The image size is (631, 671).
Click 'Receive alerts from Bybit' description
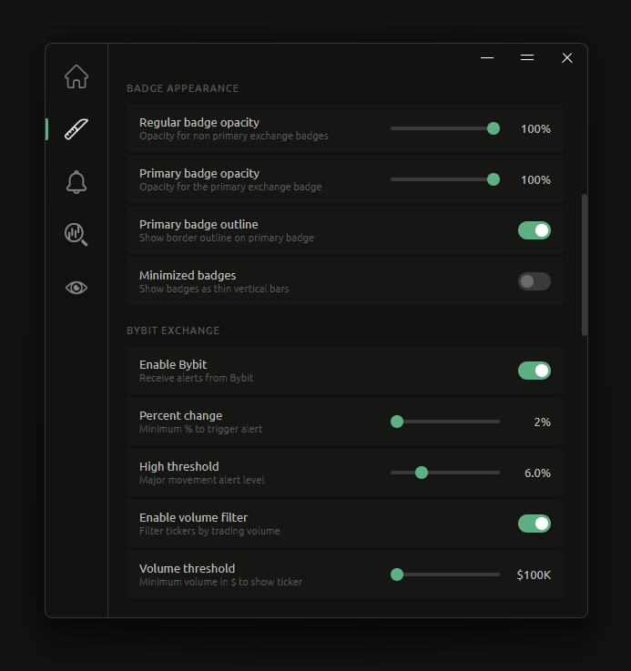click(x=196, y=378)
